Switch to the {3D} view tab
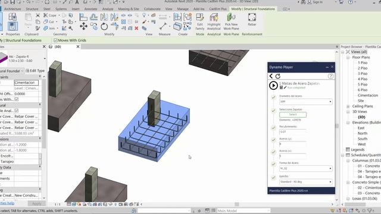Image resolution: width=381 pixels, height=214 pixels. tap(58, 46)
